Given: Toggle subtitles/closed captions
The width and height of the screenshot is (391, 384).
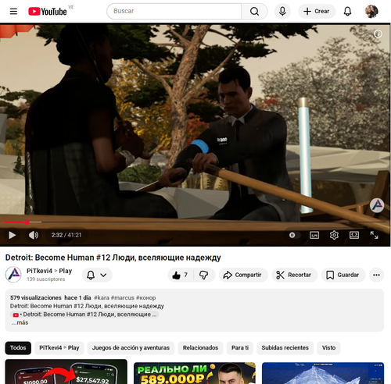Looking at the screenshot, I should pyautogui.click(x=314, y=235).
